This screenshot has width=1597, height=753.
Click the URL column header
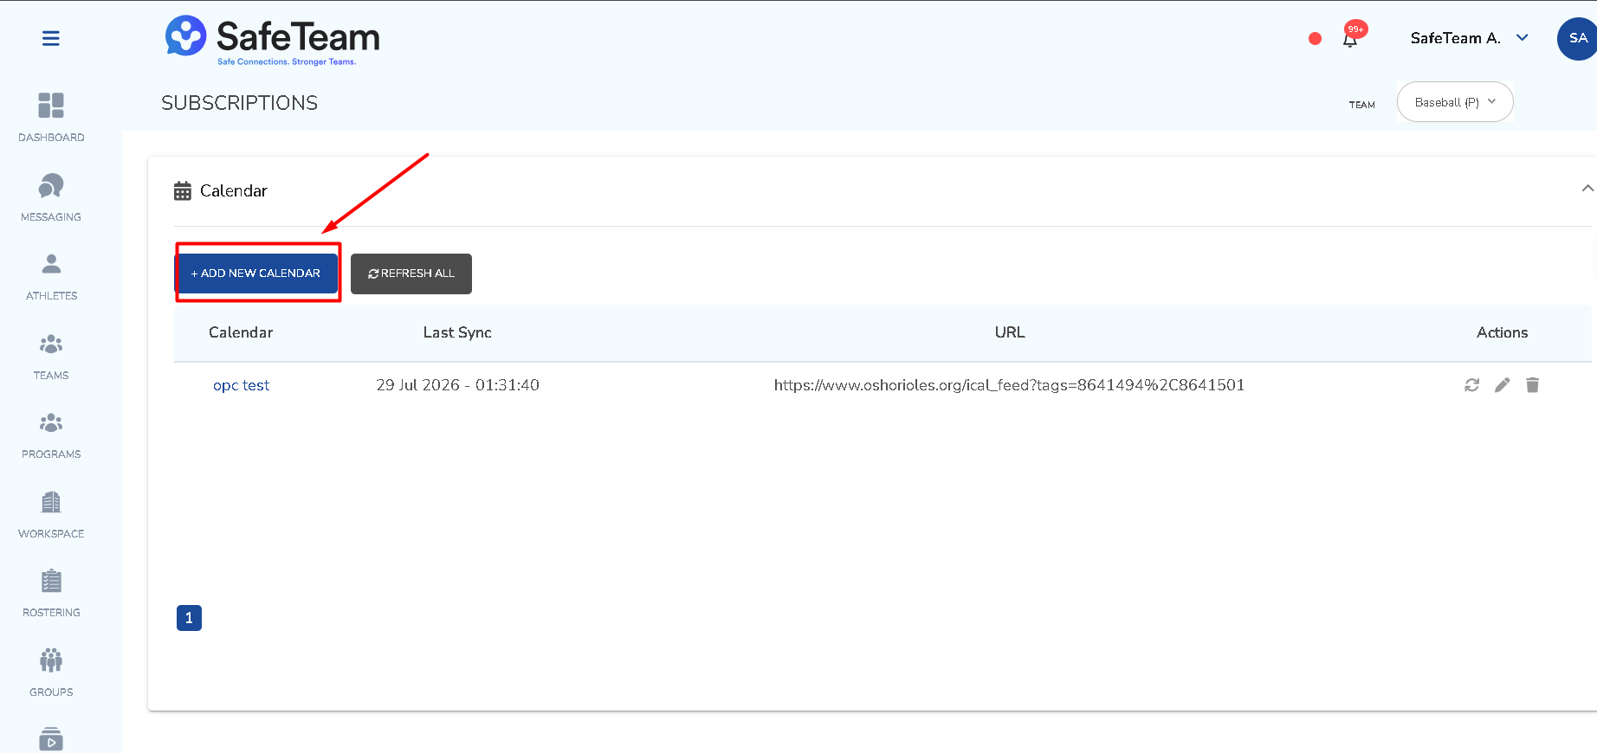pyautogui.click(x=1010, y=332)
